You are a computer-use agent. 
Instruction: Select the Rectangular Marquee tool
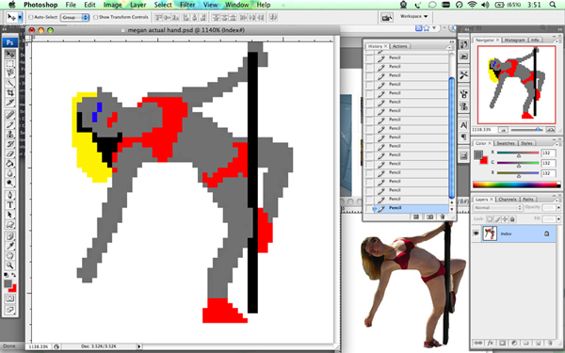[10, 64]
